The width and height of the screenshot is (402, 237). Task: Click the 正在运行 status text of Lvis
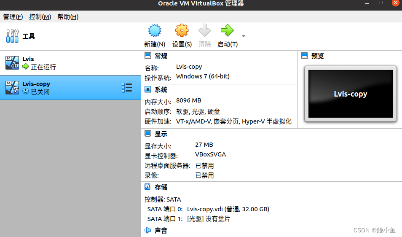click(x=43, y=67)
